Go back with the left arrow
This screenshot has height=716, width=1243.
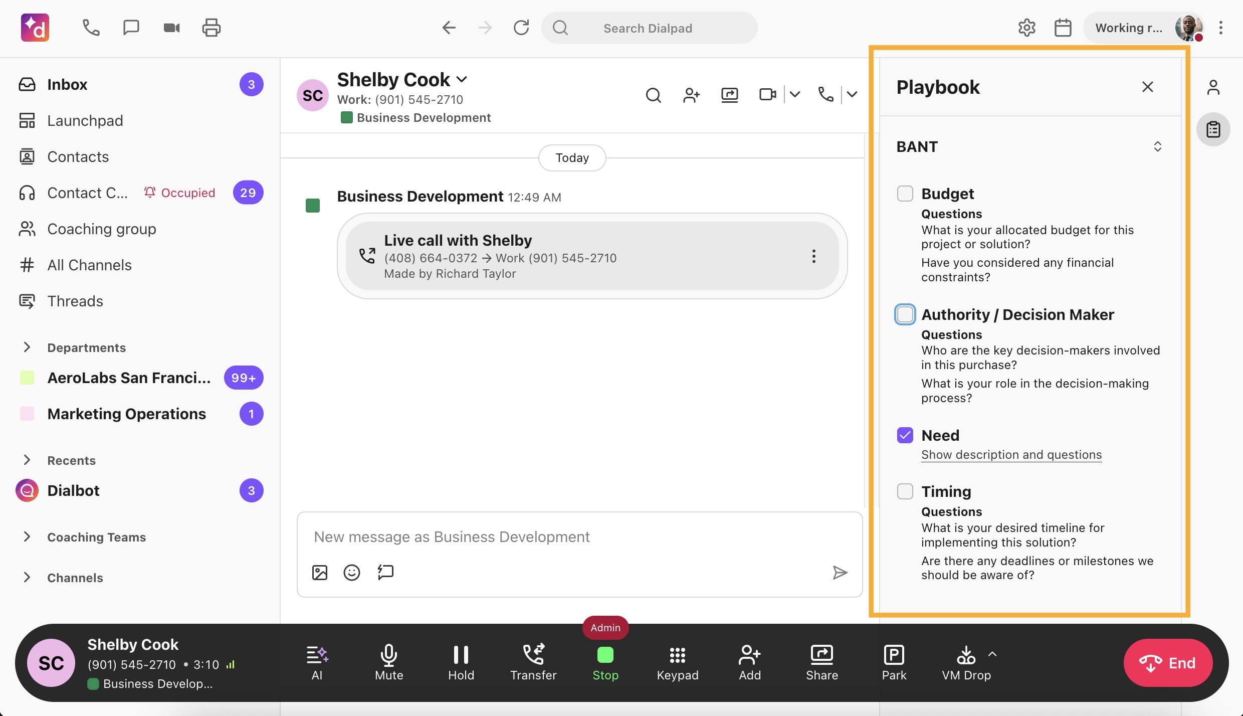pos(449,28)
